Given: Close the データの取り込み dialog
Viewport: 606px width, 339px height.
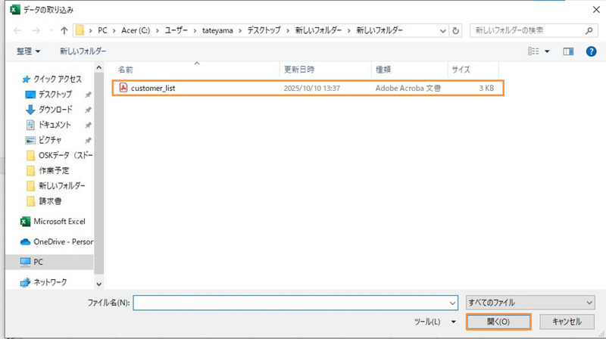Looking at the screenshot, I should [596, 10].
